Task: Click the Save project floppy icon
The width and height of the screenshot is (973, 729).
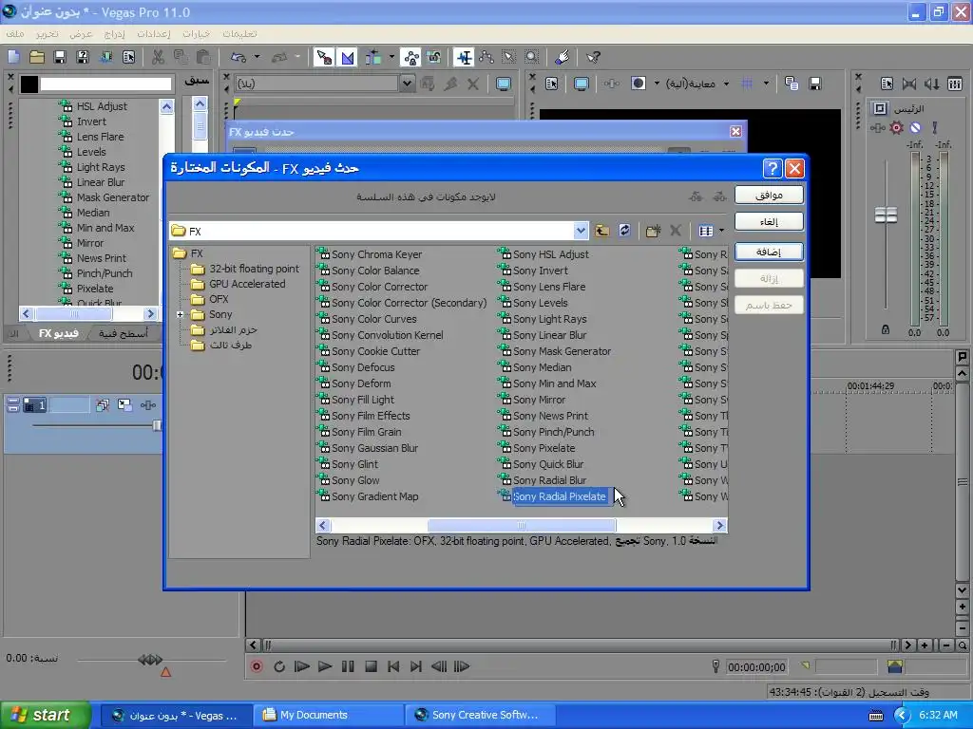Action: (60, 57)
